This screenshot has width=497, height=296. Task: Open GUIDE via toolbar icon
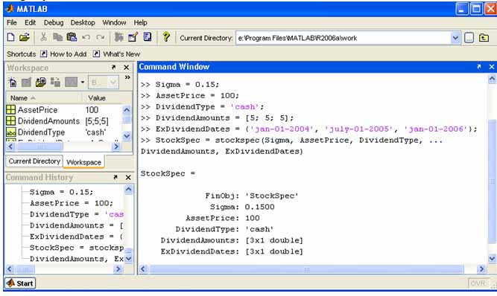point(133,37)
